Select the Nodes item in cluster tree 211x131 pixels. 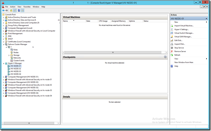[16, 53]
